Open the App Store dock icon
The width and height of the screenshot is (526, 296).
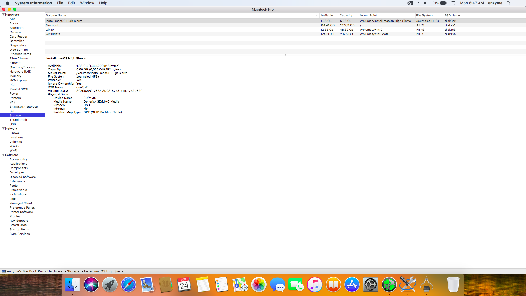[352, 285]
